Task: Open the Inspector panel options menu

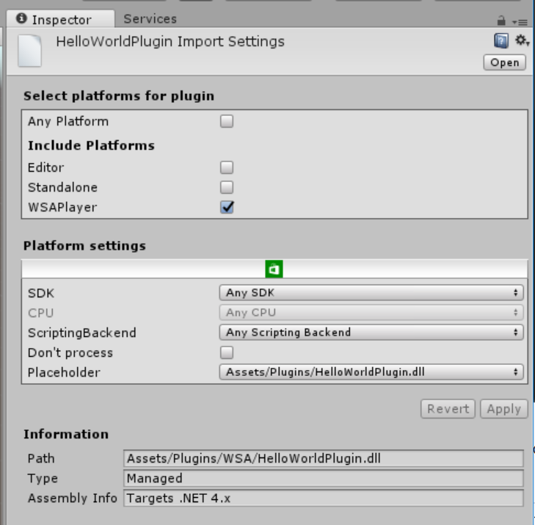Action: [x=520, y=22]
